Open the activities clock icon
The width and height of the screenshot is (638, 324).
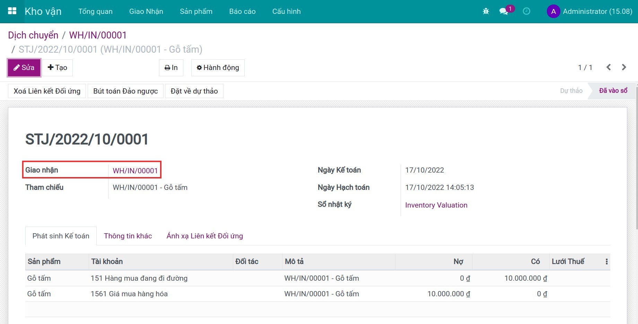tap(526, 11)
